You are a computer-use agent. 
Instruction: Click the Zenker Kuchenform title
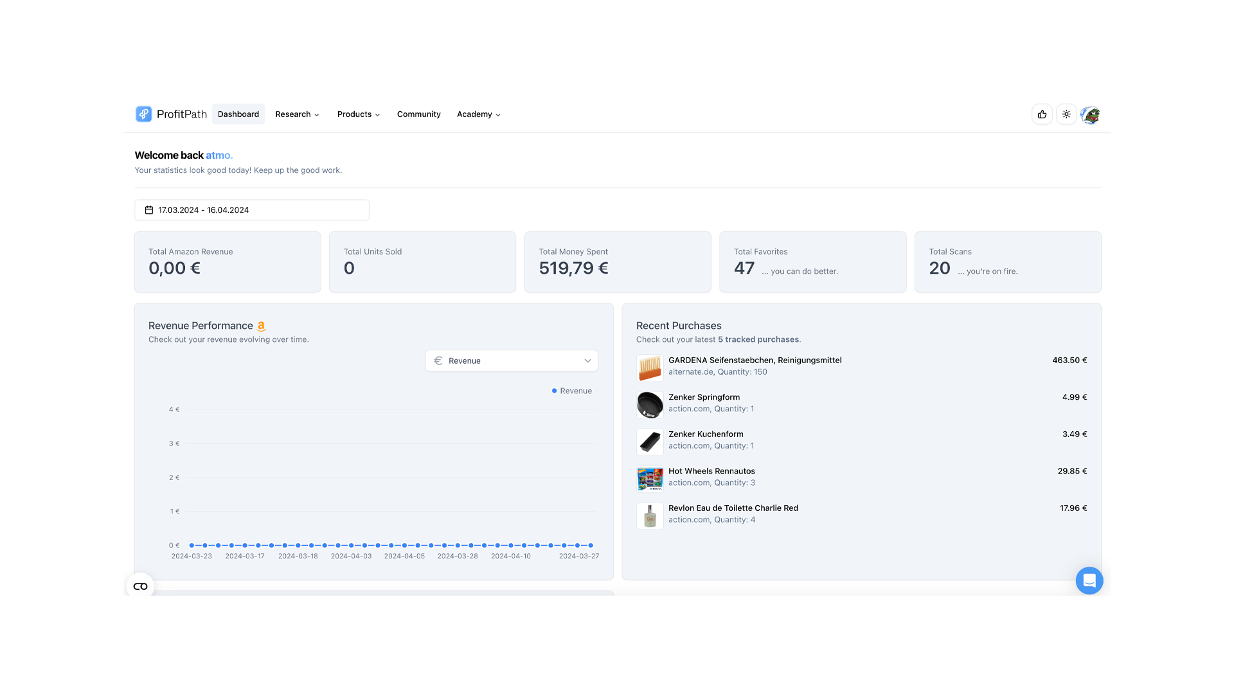(706, 434)
